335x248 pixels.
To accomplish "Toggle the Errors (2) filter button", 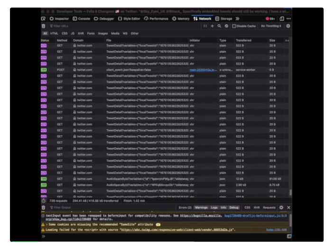I will click(x=185, y=207).
